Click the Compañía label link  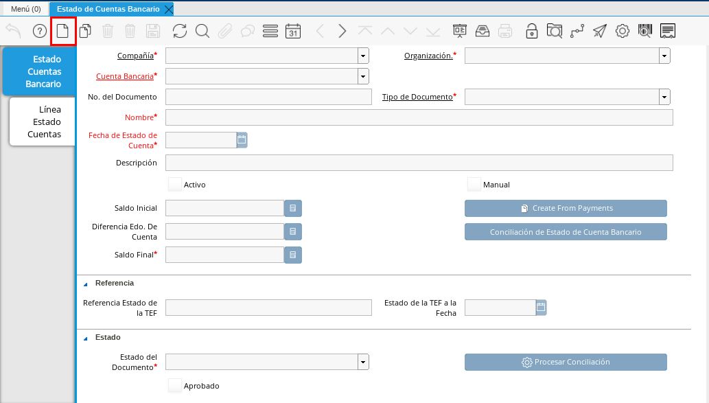[135, 56]
